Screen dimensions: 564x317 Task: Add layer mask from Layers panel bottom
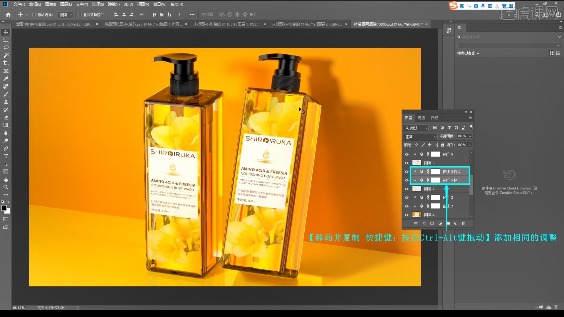point(432,223)
